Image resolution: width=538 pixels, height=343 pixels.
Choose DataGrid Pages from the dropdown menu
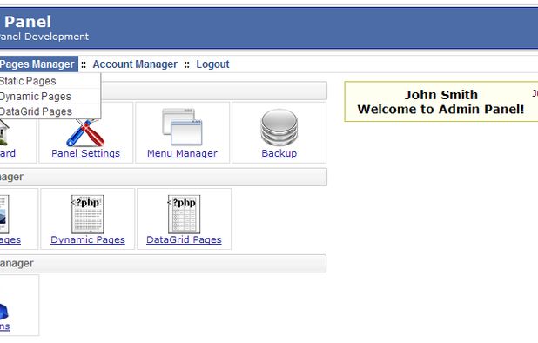tap(50, 111)
